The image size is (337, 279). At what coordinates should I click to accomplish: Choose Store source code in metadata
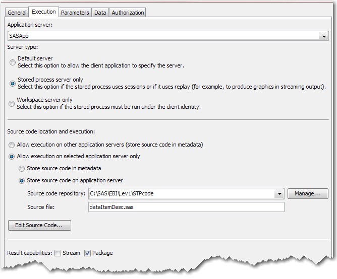[22, 169]
